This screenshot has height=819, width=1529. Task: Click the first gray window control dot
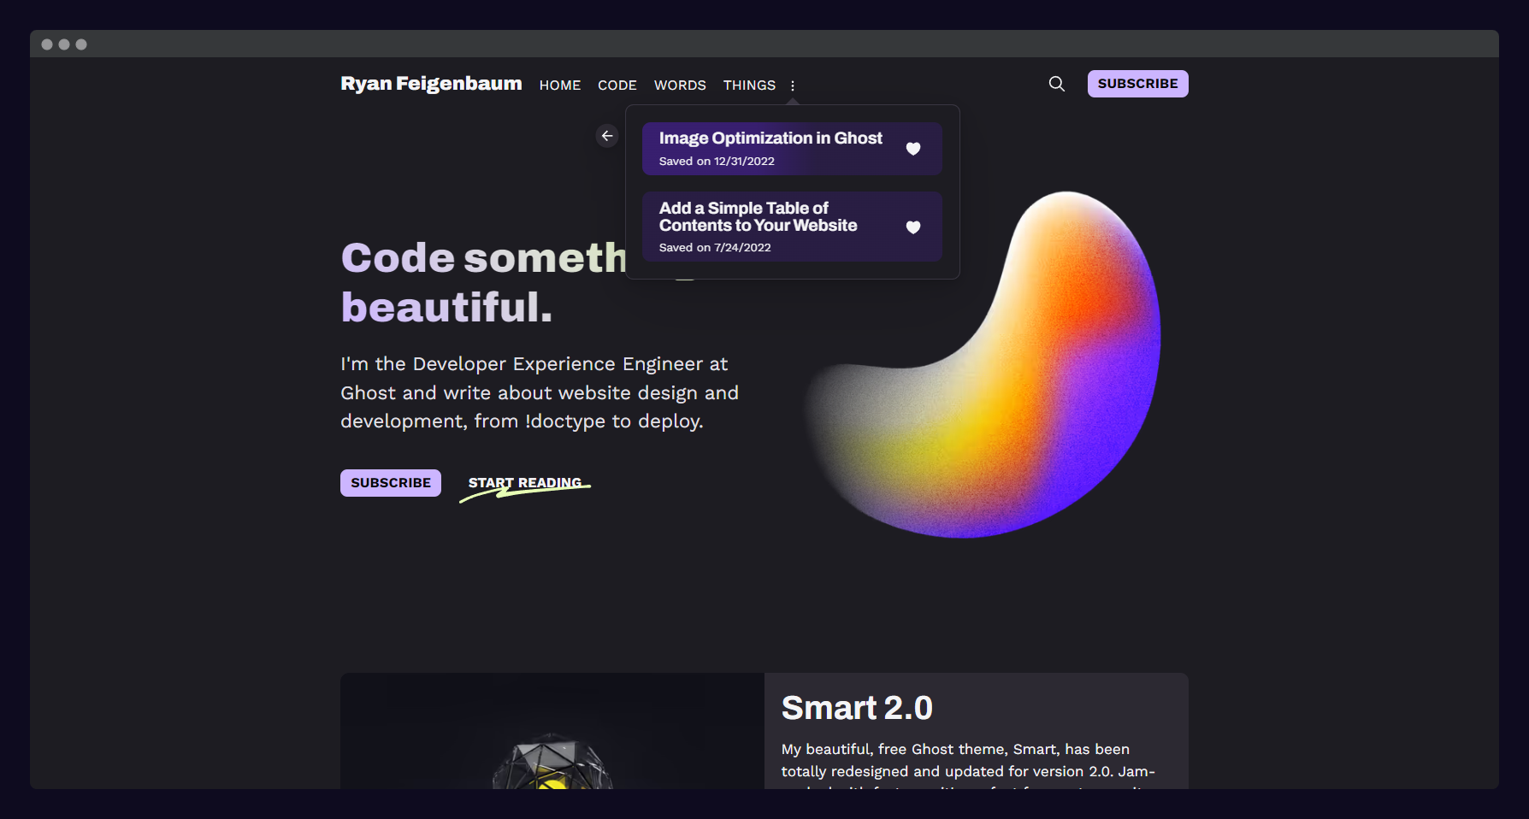coord(47,44)
